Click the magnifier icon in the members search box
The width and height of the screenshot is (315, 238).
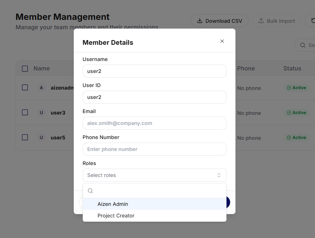pyautogui.click(x=302, y=45)
